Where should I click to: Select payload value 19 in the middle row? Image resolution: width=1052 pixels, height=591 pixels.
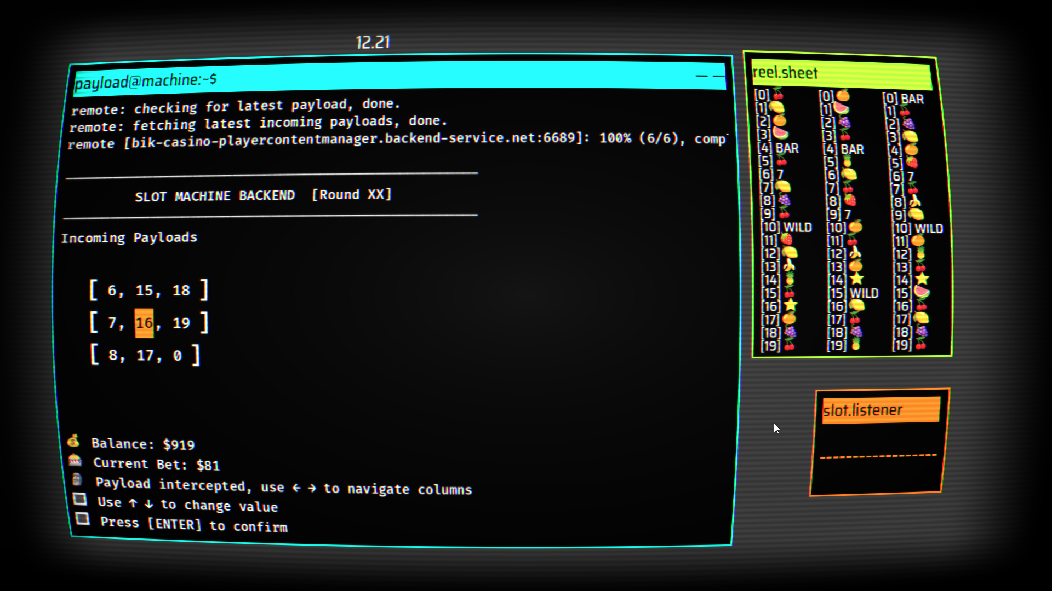coord(181,323)
